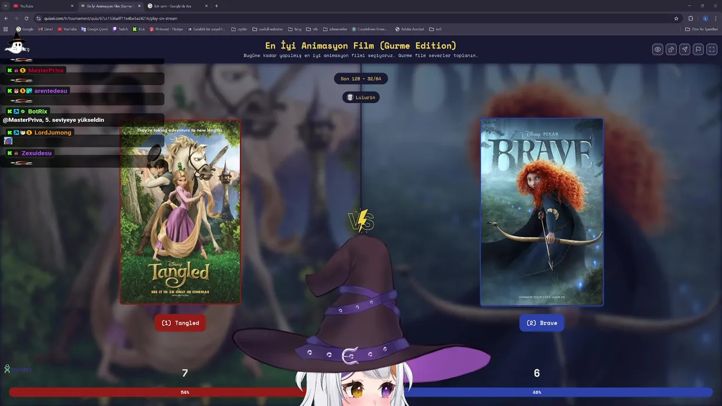Close the YouTube tab
This screenshot has width=722, height=406.
[72, 6]
